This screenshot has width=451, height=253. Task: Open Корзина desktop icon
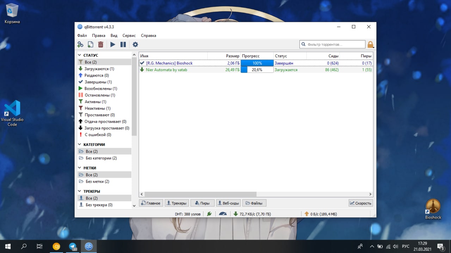tap(12, 13)
